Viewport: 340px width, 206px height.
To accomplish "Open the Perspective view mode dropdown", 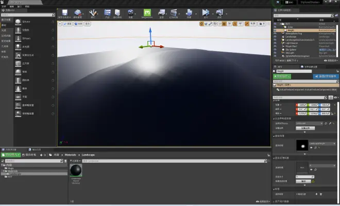I will (x=67, y=24).
